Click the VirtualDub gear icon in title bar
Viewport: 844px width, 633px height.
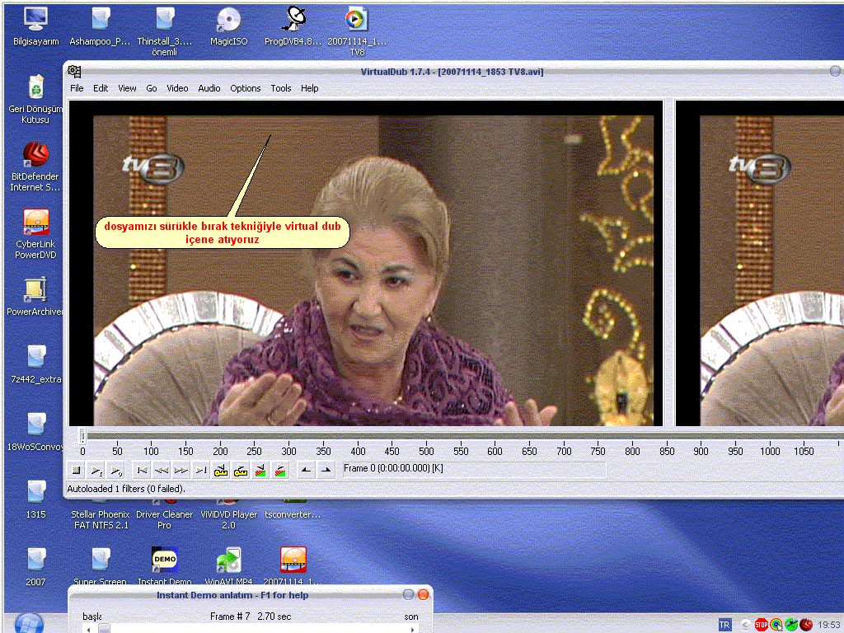[x=74, y=72]
